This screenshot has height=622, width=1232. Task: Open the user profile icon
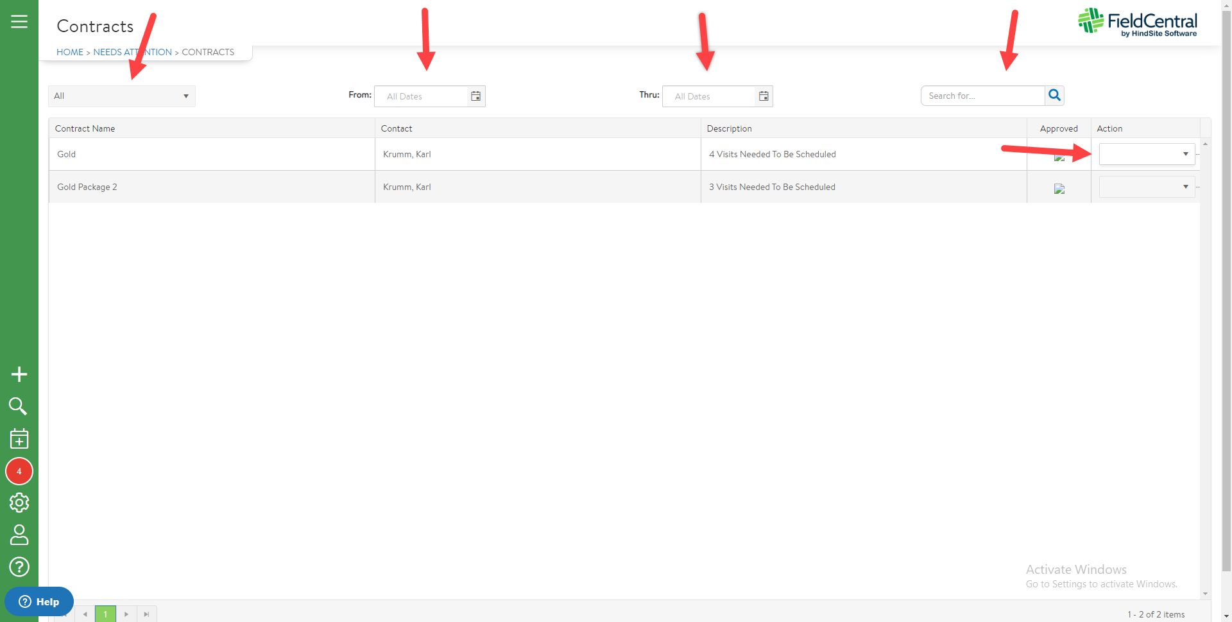coord(19,535)
